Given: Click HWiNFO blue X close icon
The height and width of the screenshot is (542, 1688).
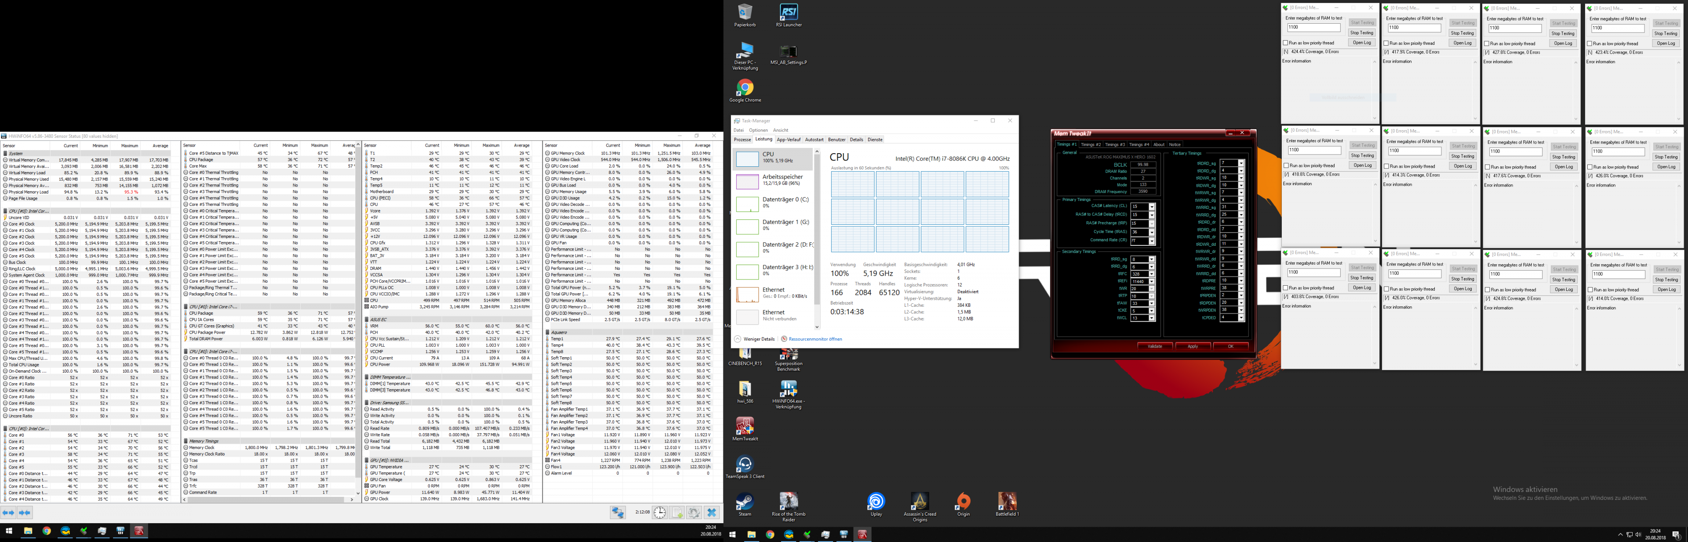Looking at the screenshot, I should [712, 513].
